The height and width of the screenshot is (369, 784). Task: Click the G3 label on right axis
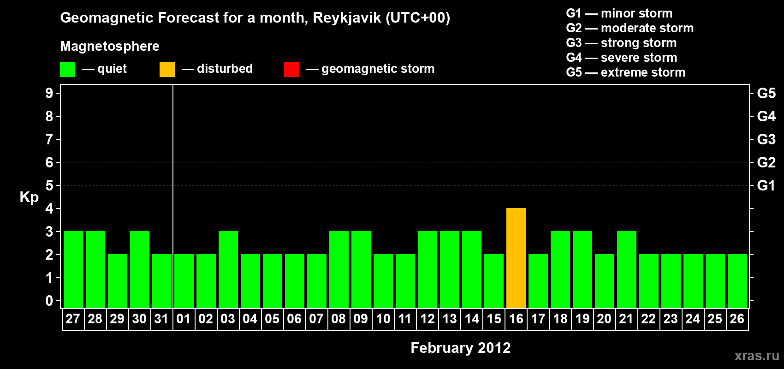coord(766,139)
